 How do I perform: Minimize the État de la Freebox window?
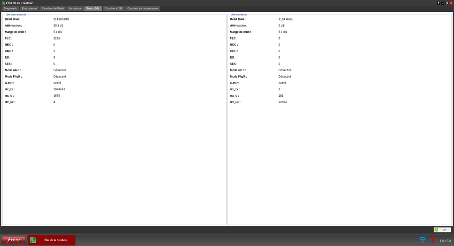(443, 3)
